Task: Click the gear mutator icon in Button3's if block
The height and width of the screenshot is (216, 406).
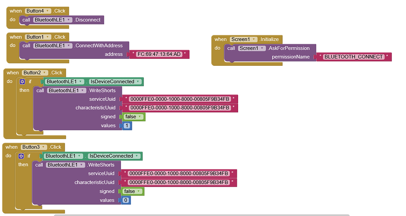Action: pos(21,156)
